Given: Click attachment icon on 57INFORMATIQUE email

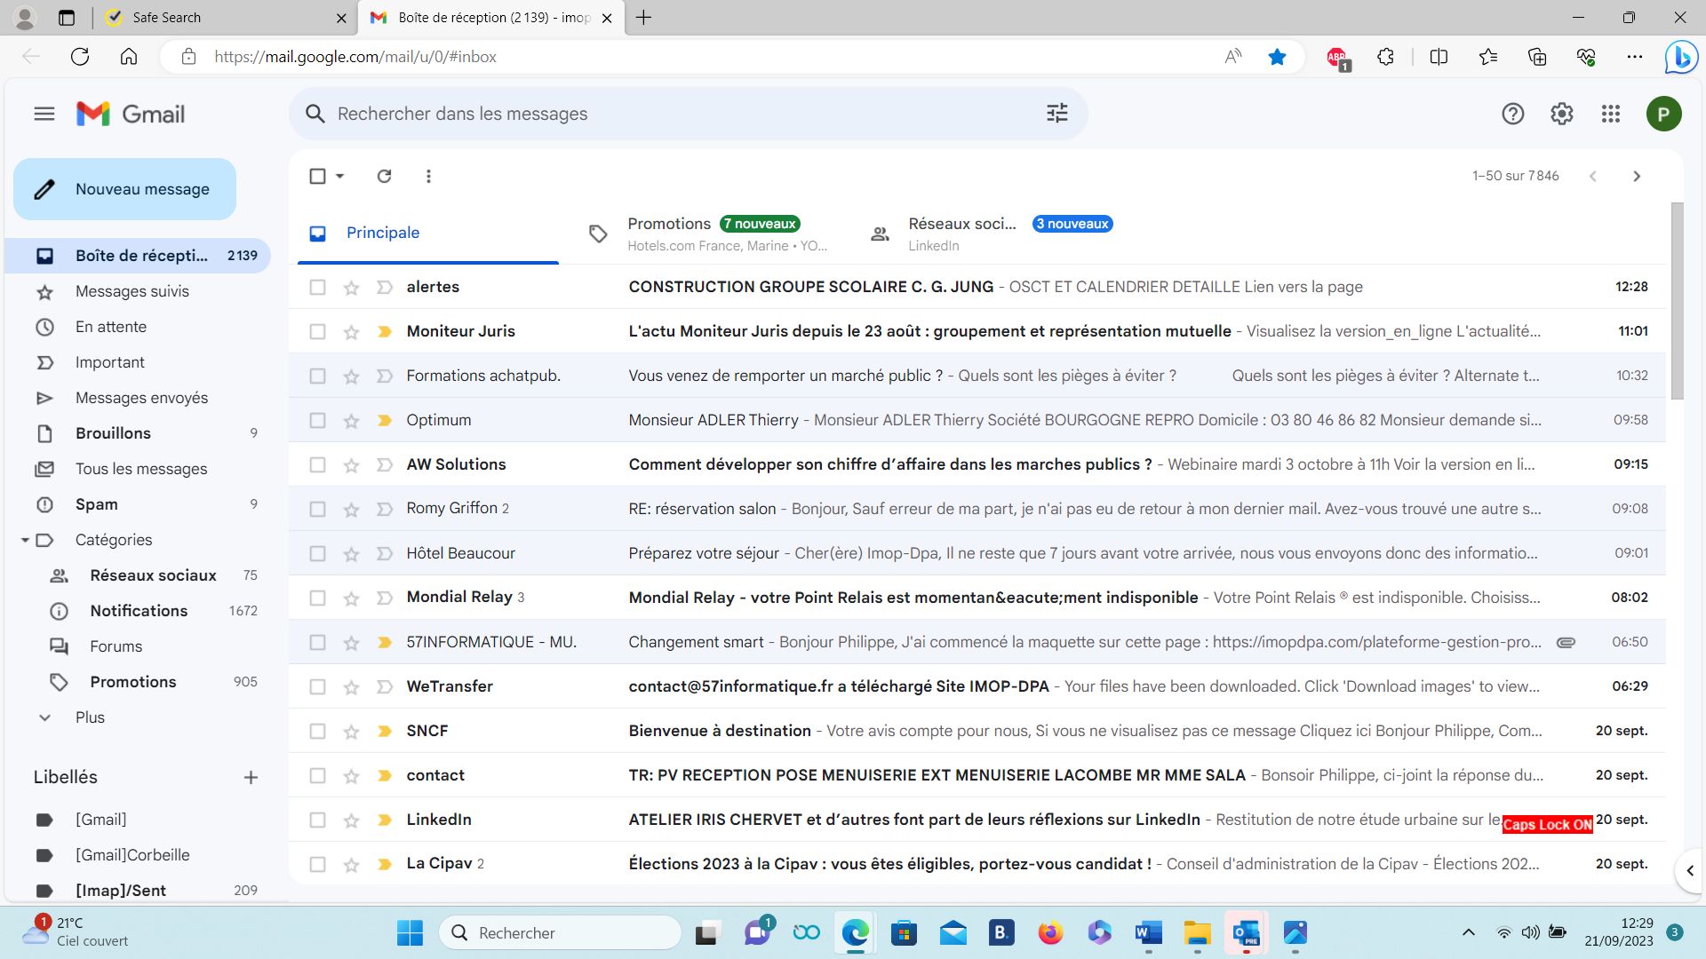Looking at the screenshot, I should tap(1566, 642).
